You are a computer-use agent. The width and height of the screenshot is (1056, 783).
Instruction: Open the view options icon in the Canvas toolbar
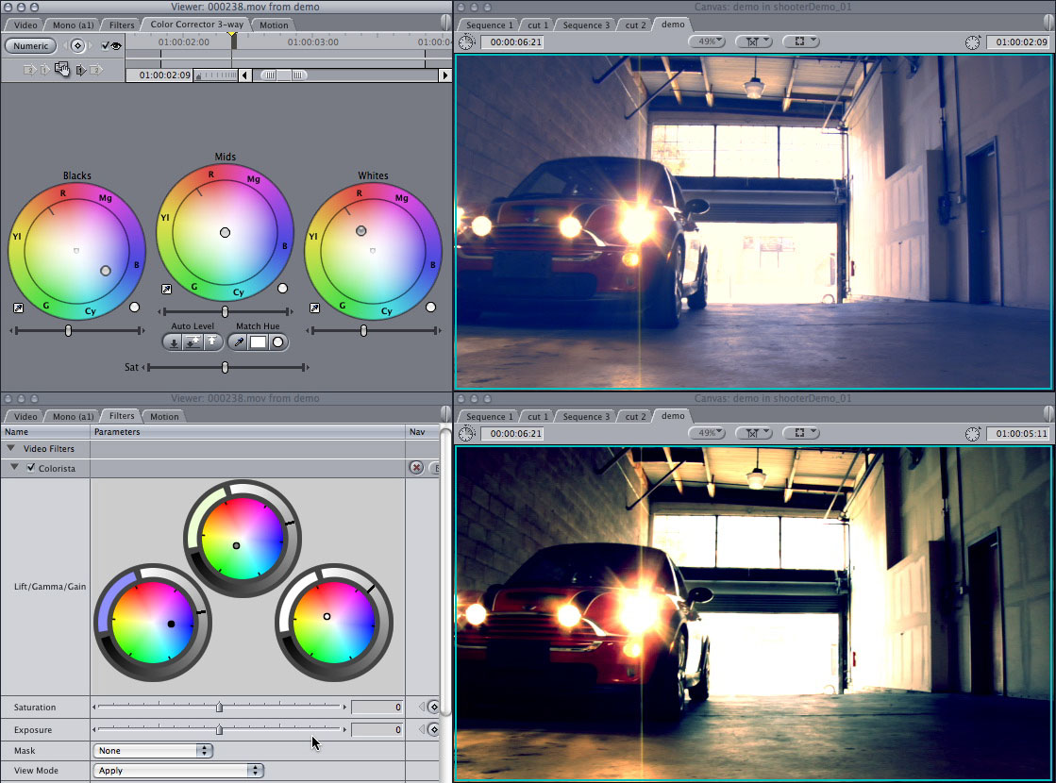point(801,41)
